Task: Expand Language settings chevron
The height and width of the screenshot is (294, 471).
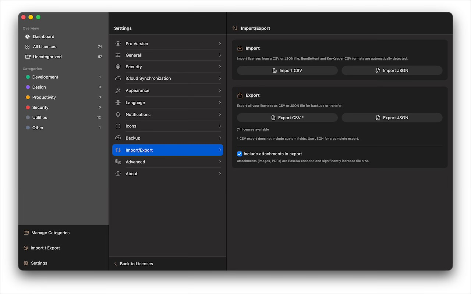Action: point(220,103)
